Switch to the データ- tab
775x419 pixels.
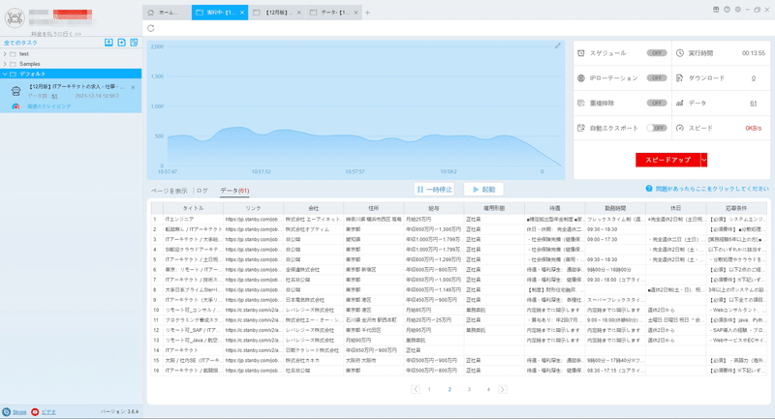(x=332, y=13)
